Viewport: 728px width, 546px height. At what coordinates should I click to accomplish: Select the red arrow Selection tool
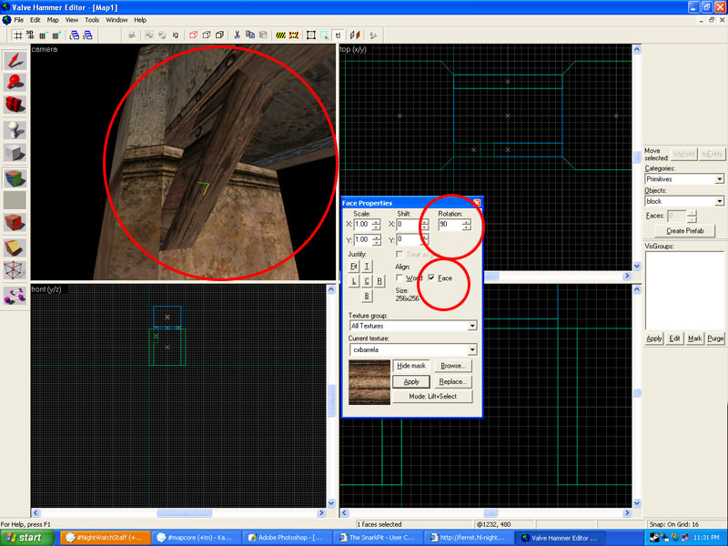pyautogui.click(x=15, y=61)
